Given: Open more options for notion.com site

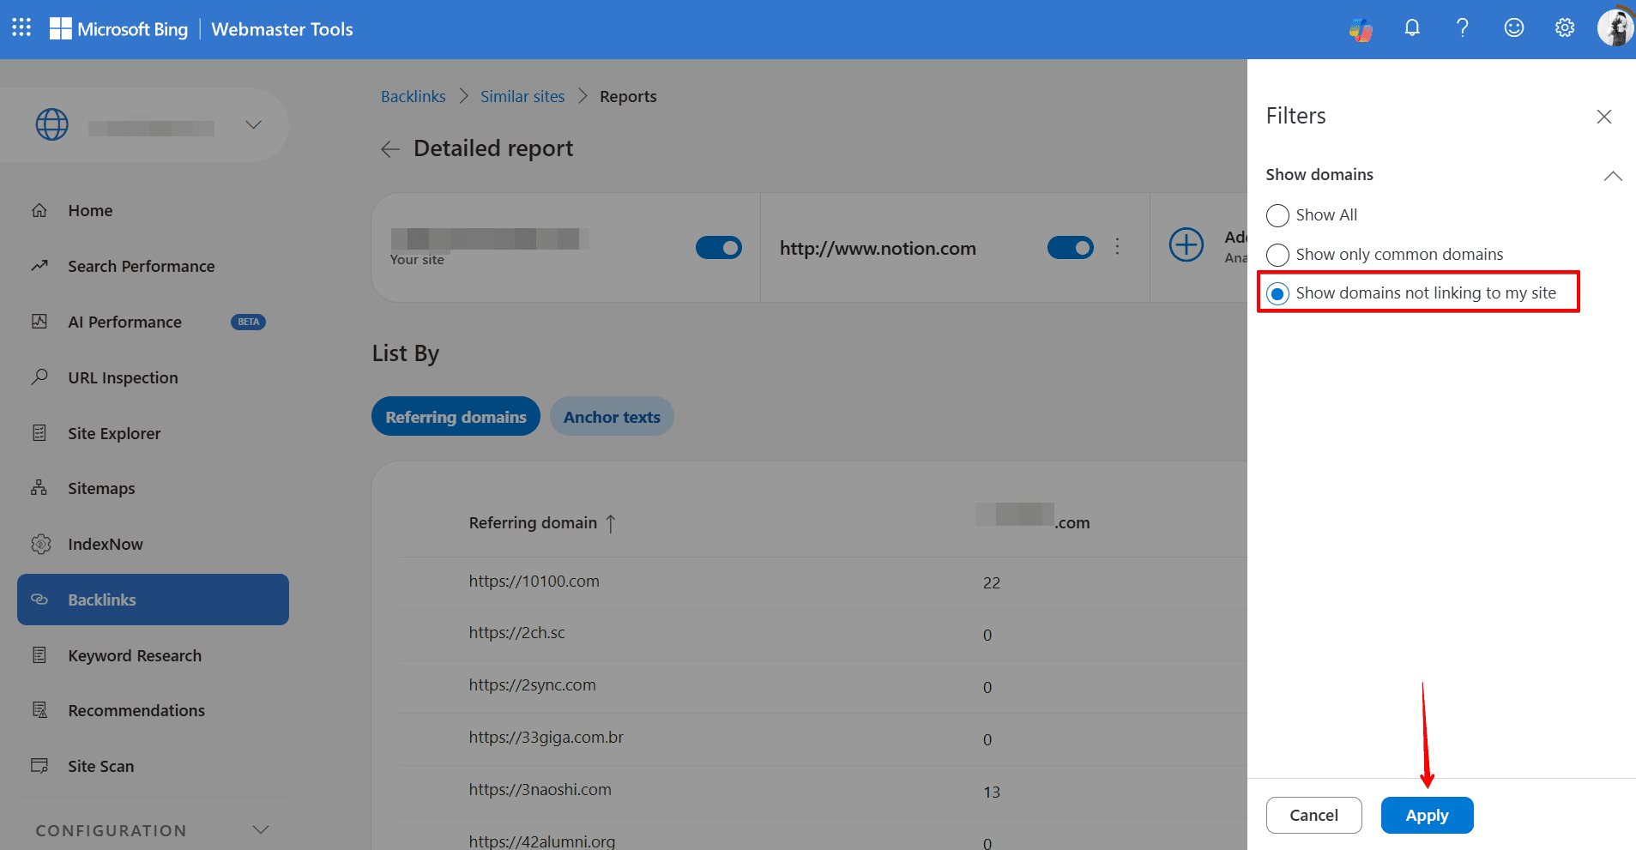Looking at the screenshot, I should pyautogui.click(x=1117, y=247).
